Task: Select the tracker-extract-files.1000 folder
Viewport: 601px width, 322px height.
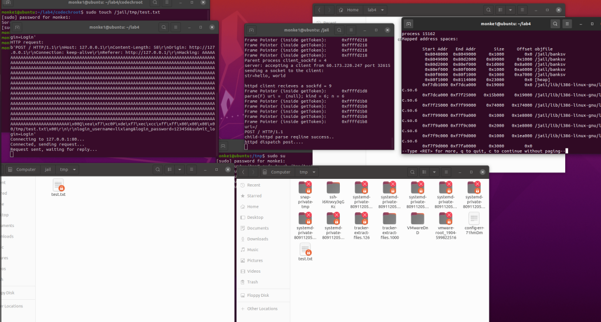Action: tap(390, 222)
